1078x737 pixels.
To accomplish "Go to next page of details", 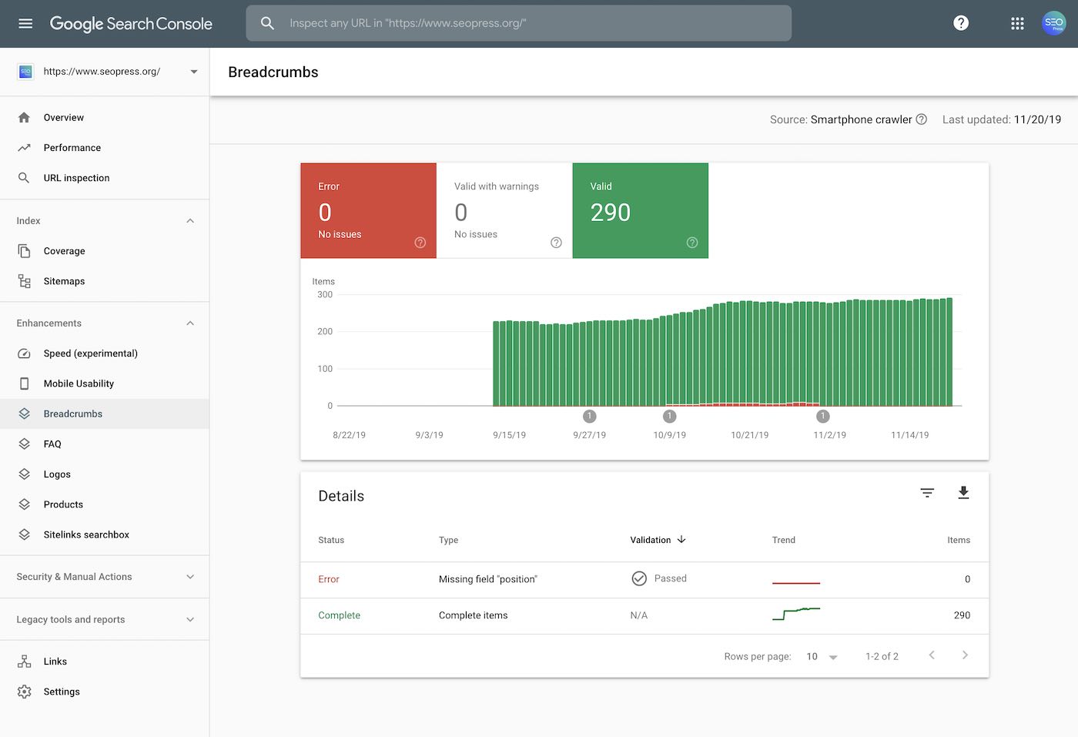I will tap(965, 655).
